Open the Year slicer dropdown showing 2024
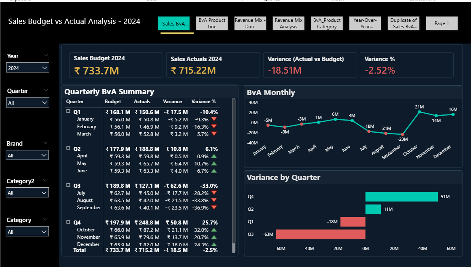The width and height of the screenshot is (471, 267). click(x=27, y=68)
